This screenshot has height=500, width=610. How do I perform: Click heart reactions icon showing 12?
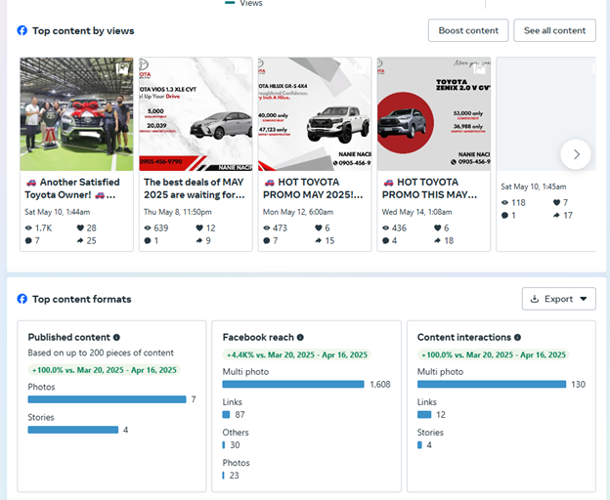(x=199, y=229)
